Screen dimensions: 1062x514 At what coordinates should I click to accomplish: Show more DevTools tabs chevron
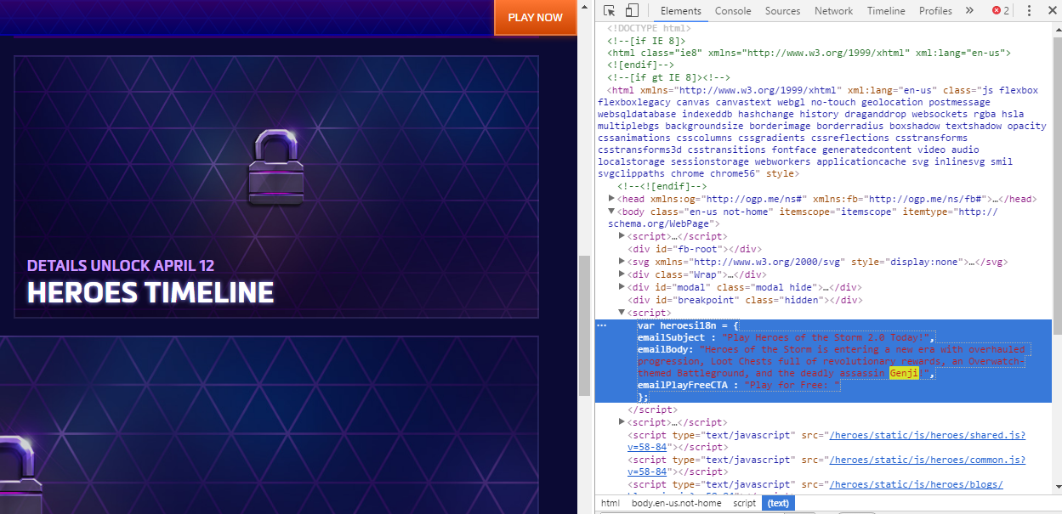(969, 11)
